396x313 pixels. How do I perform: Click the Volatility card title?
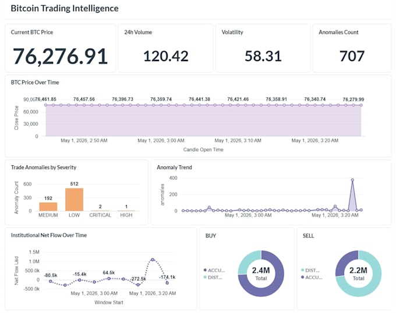[232, 32]
